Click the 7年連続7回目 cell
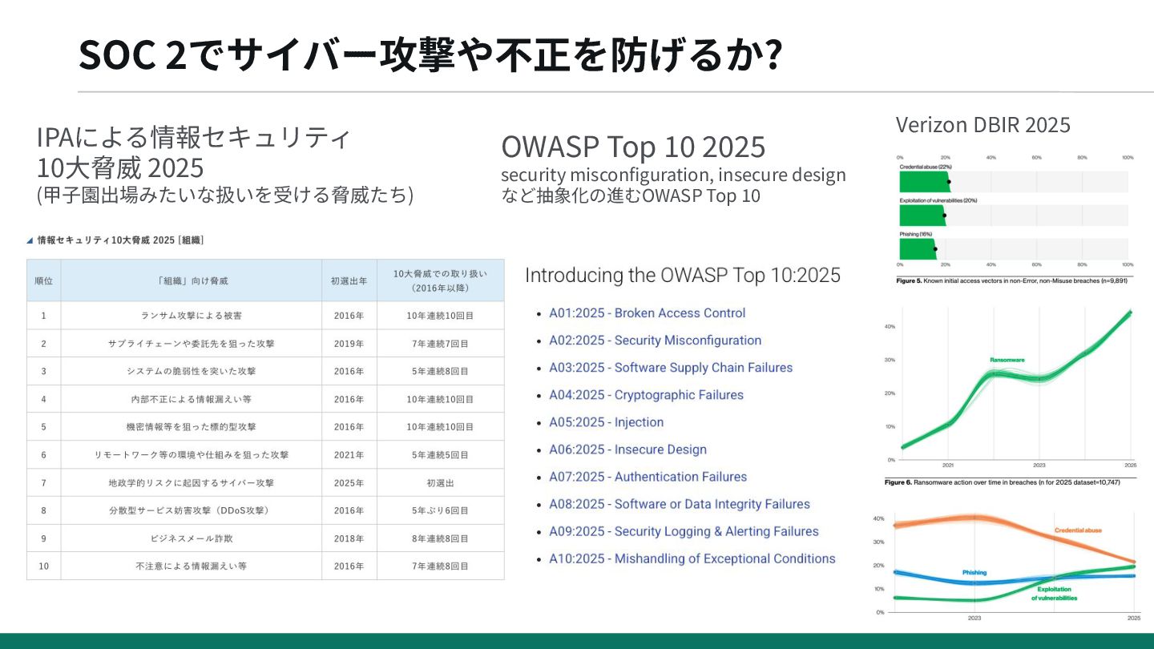1154x649 pixels. click(x=441, y=343)
